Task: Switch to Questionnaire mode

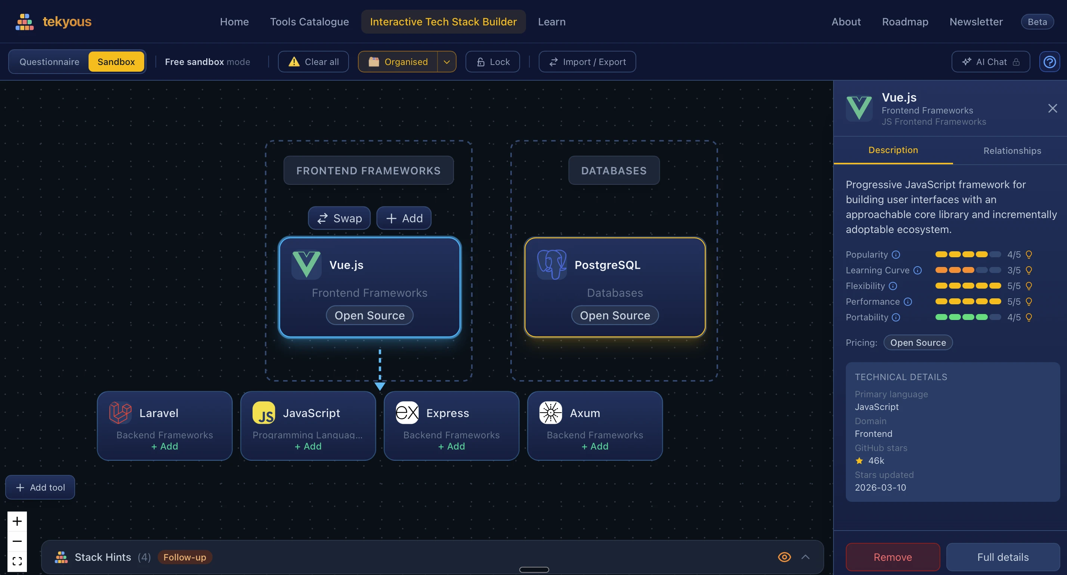Action: pos(49,62)
